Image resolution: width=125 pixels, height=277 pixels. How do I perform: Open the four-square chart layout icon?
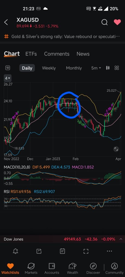[117, 68]
